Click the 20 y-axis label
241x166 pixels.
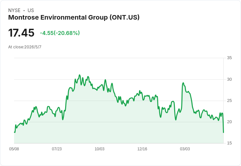pyautogui.click(x=229, y=122)
